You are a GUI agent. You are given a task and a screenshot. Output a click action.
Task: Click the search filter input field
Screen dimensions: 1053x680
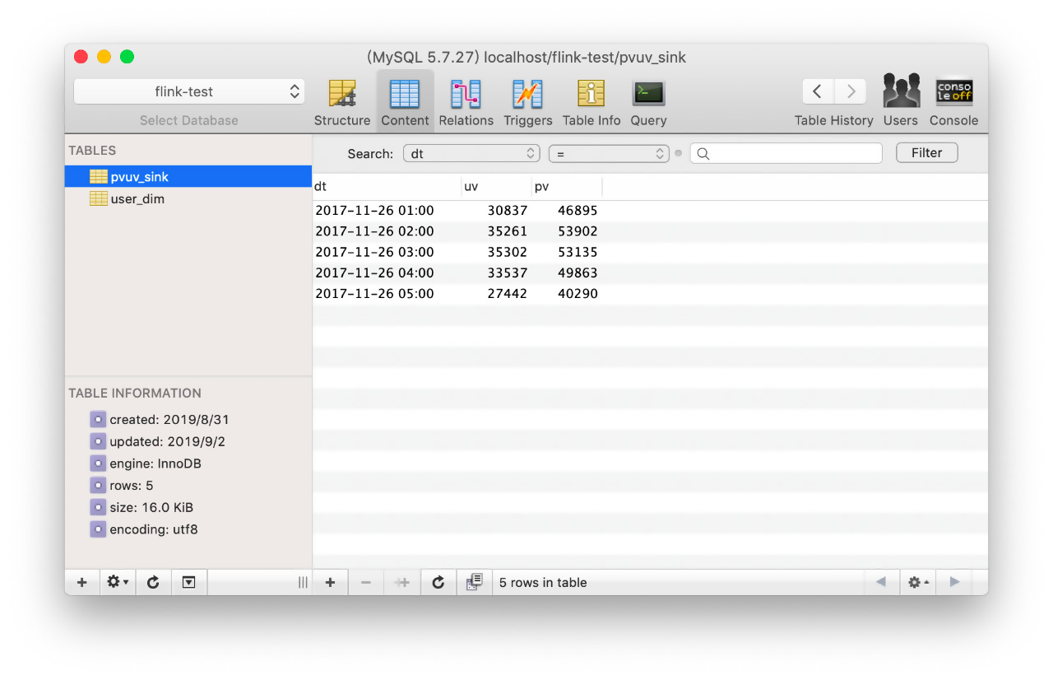[786, 153]
